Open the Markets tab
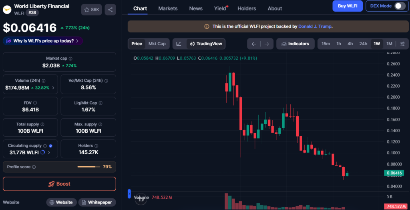410x210 pixels. click(x=168, y=8)
